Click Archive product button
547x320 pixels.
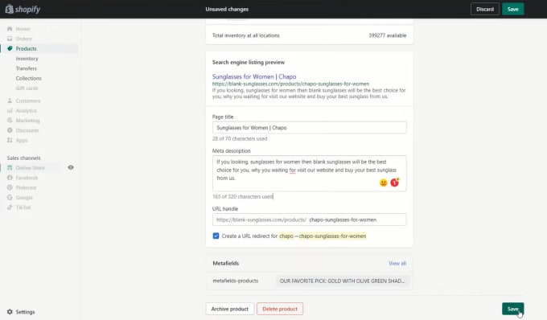[229, 309]
